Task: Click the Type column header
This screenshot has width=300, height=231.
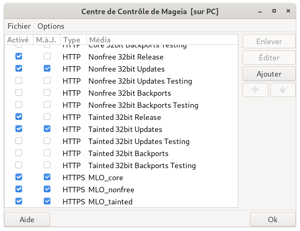Action: click(x=74, y=40)
